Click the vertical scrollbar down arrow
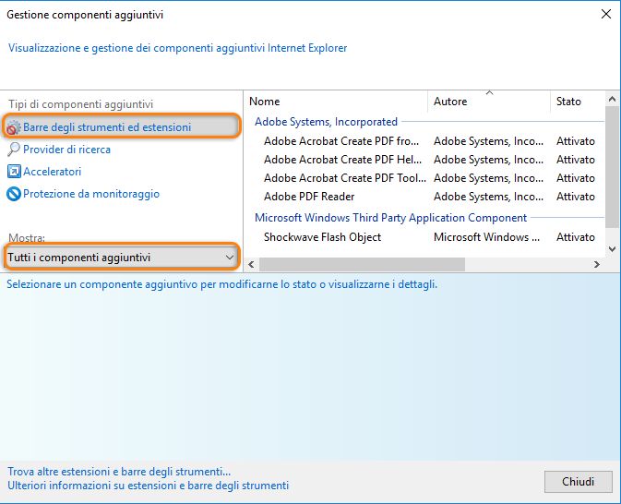This screenshot has height=504, width=621. point(612,248)
